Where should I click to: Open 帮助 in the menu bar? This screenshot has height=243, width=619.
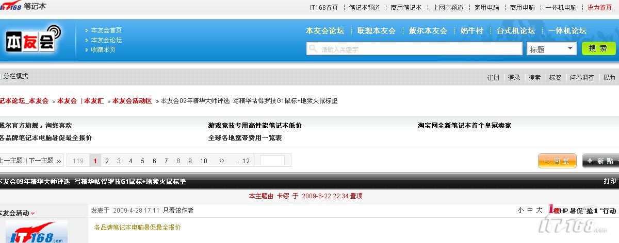point(609,78)
